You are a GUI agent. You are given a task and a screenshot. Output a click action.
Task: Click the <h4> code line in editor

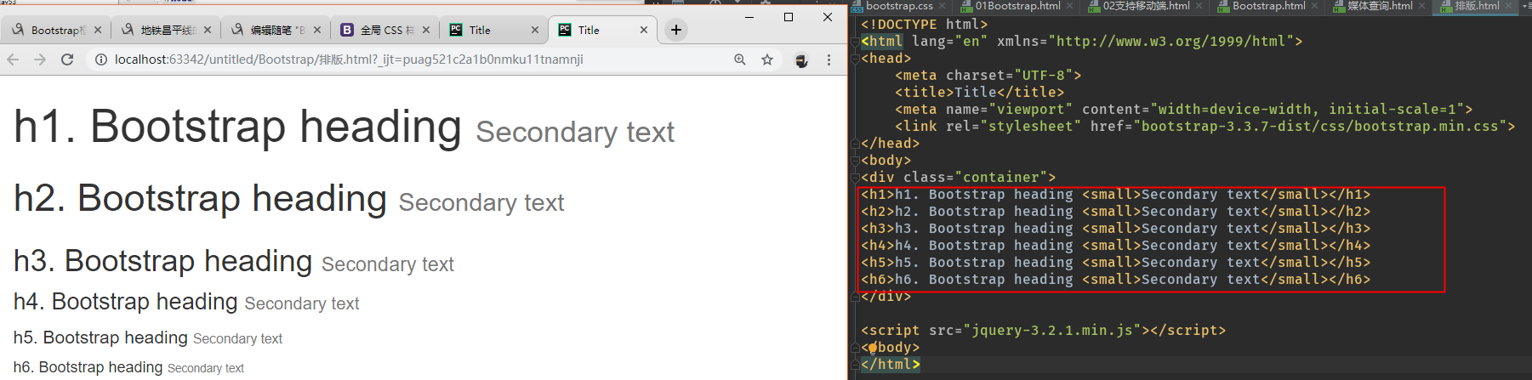[x=1115, y=246]
